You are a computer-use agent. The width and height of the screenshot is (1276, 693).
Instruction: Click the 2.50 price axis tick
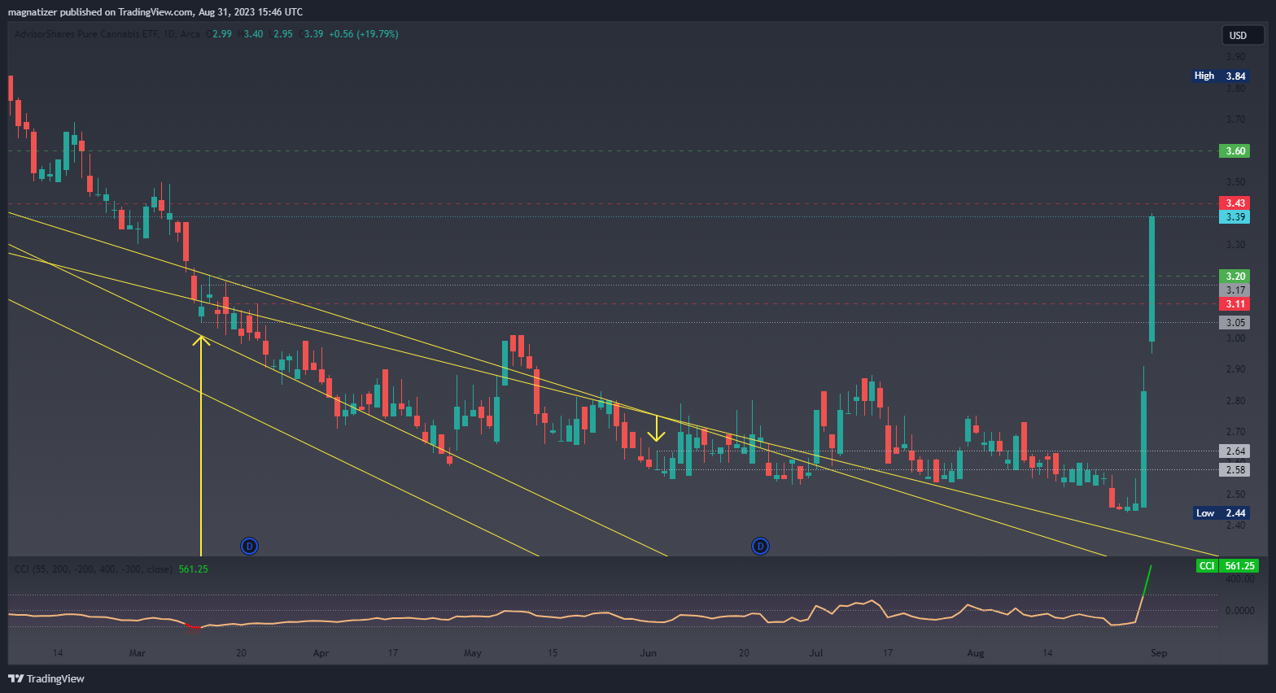(1235, 495)
